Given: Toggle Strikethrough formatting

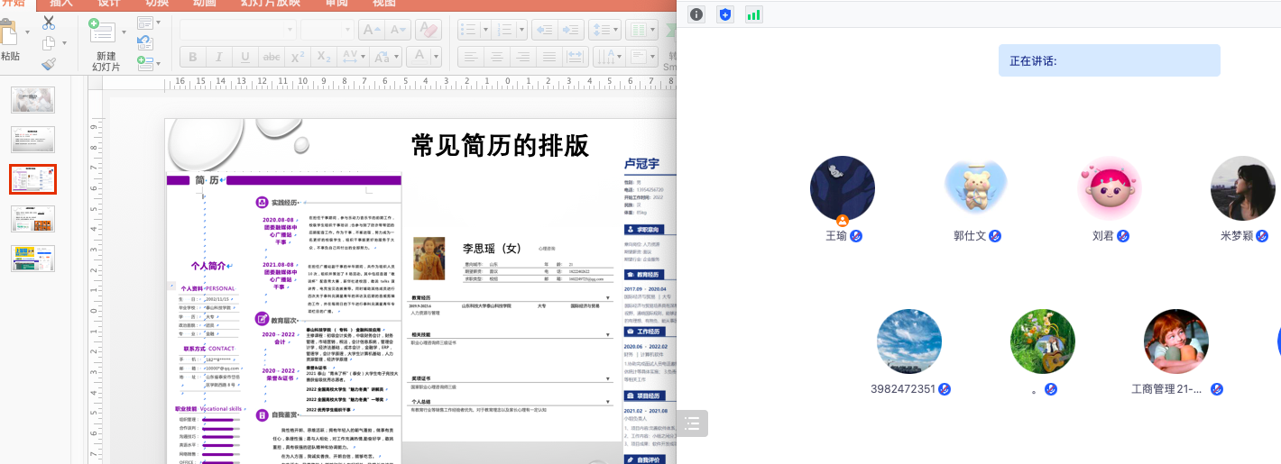Looking at the screenshot, I should [271, 58].
